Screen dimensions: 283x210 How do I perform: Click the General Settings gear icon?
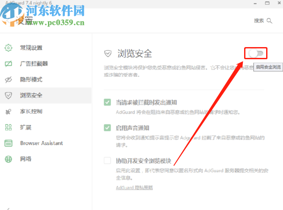(x=8, y=48)
